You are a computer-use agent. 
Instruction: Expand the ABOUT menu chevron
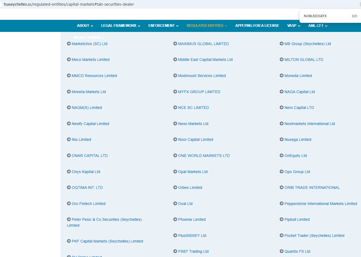[92, 26]
